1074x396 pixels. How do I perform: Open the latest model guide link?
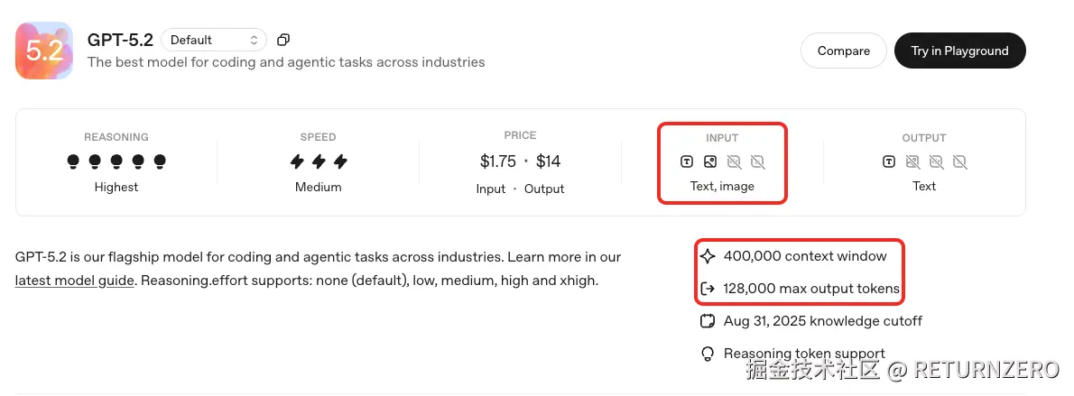(x=75, y=281)
